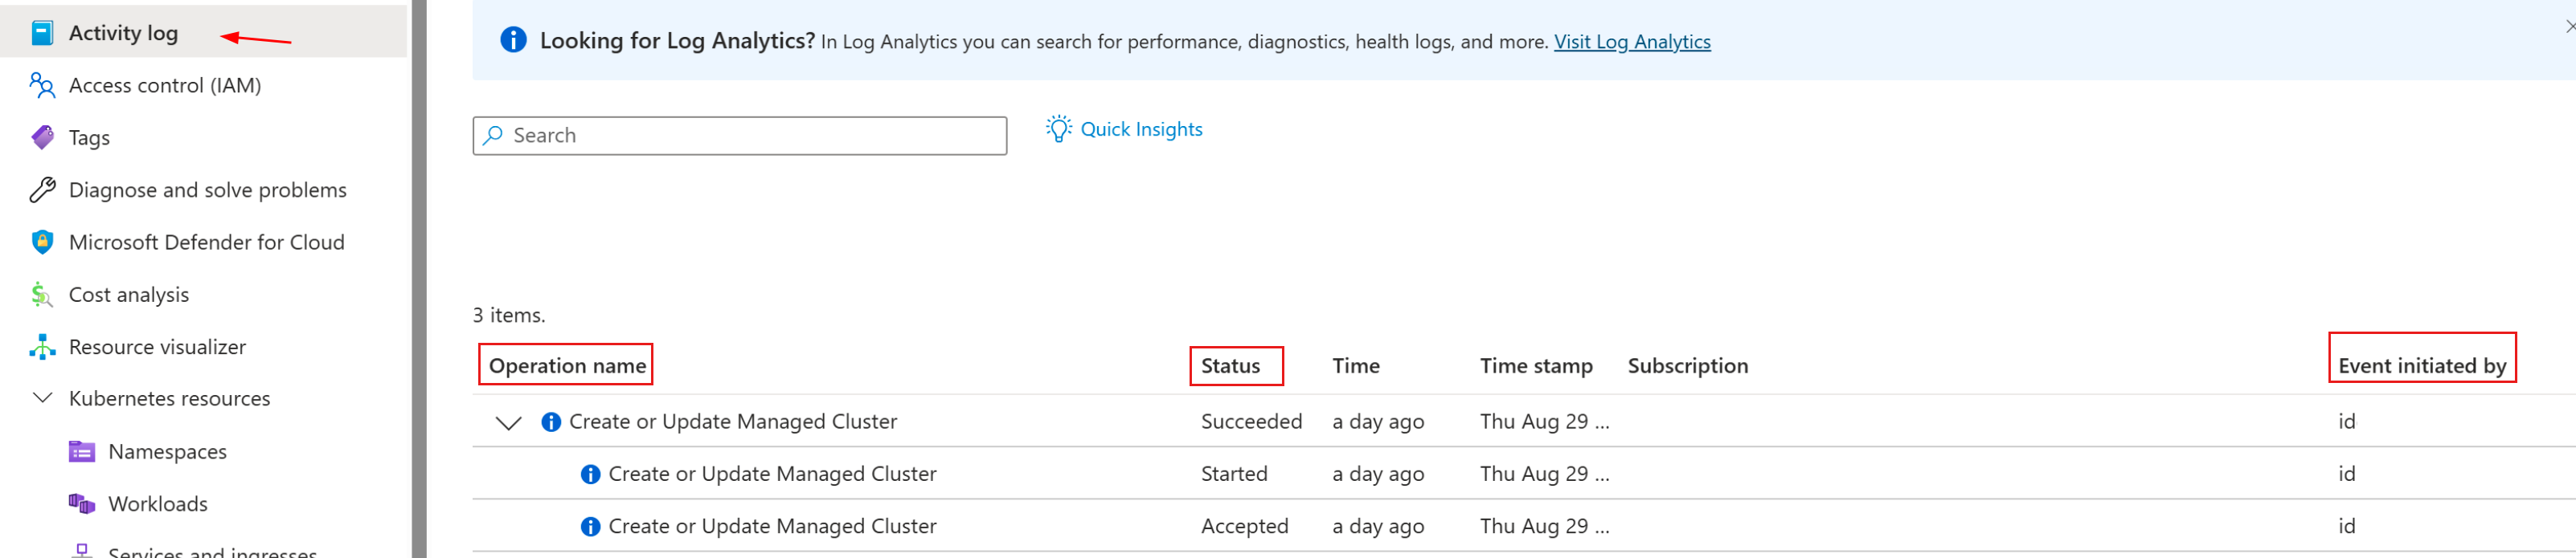Click the Diagnose and solve problems wrench icon
The width and height of the screenshot is (2576, 558).
click(x=42, y=189)
